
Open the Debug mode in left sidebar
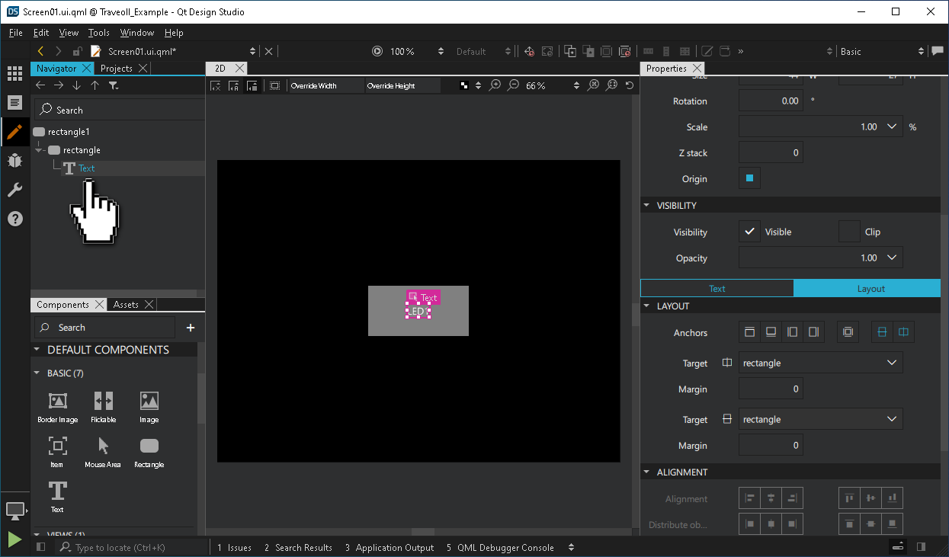pos(15,161)
